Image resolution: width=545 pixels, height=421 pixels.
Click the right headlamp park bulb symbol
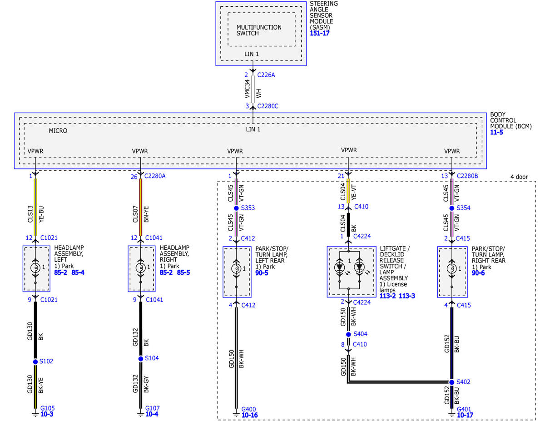coord(141,268)
